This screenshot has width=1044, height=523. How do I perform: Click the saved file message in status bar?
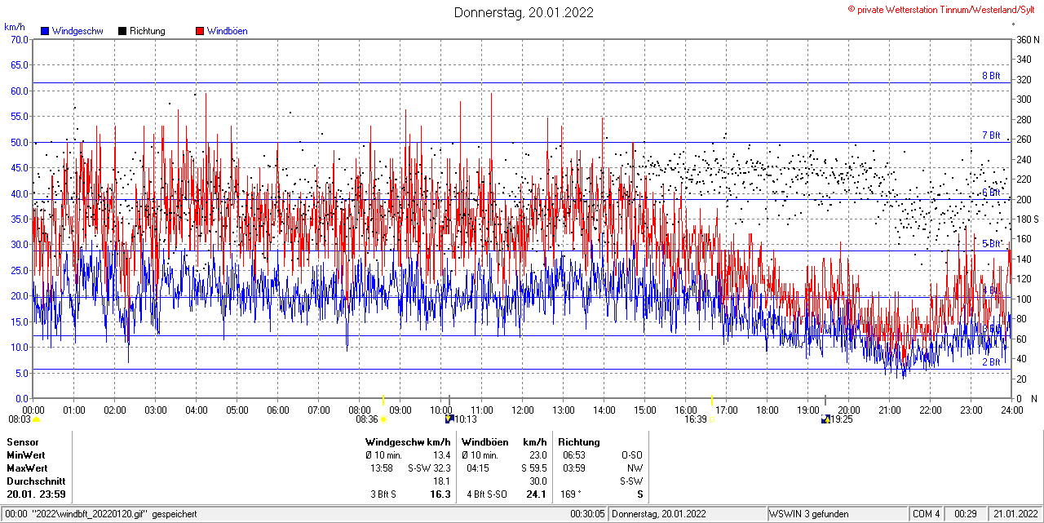101,514
